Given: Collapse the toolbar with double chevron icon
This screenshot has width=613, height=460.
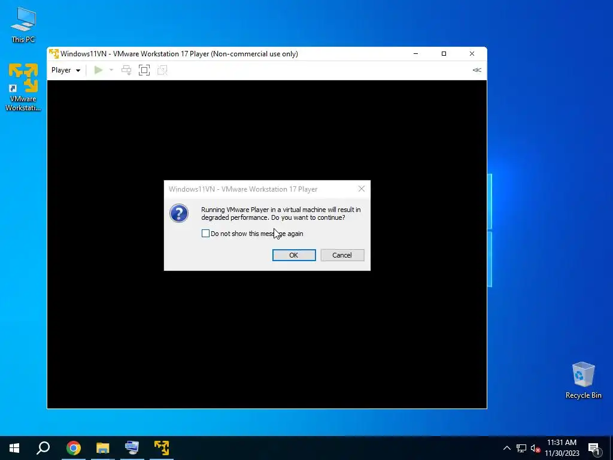Looking at the screenshot, I should (x=477, y=70).
